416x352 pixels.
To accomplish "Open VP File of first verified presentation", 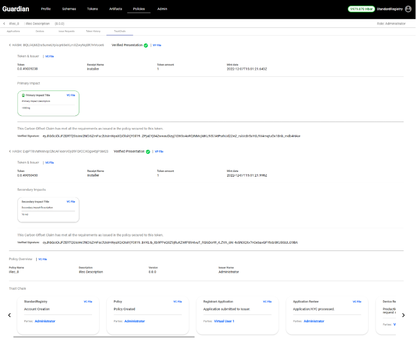I will pos(157,45).
